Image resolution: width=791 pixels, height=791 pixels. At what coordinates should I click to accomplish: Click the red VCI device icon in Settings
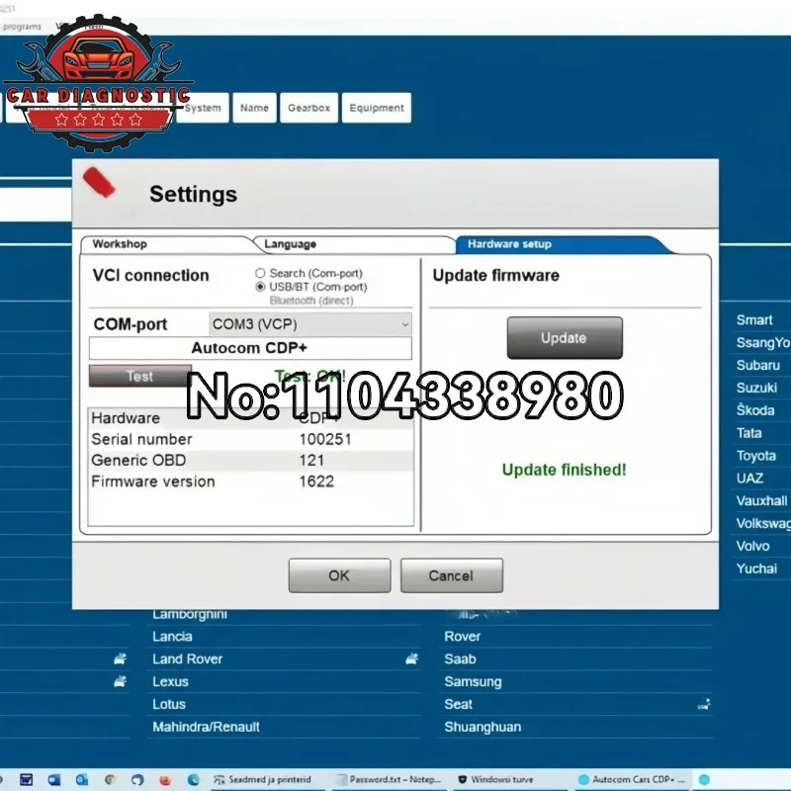[99, 183]
